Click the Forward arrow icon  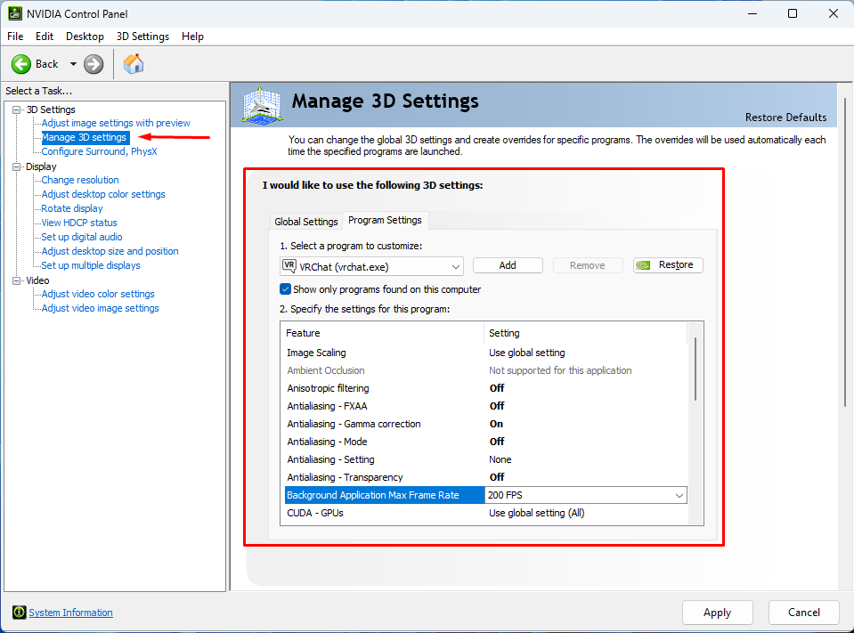click(94, 64)
